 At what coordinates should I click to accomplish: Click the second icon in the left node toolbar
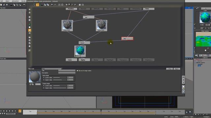(x=30, y=12)
